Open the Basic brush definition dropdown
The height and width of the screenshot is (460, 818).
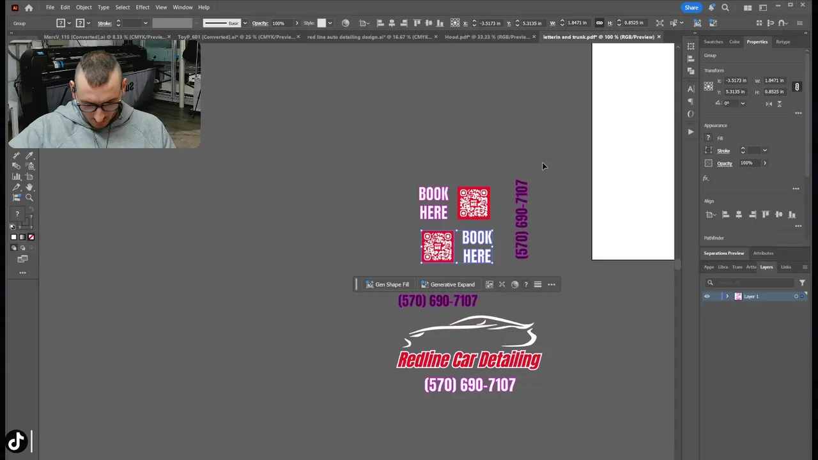click(245, 23)
